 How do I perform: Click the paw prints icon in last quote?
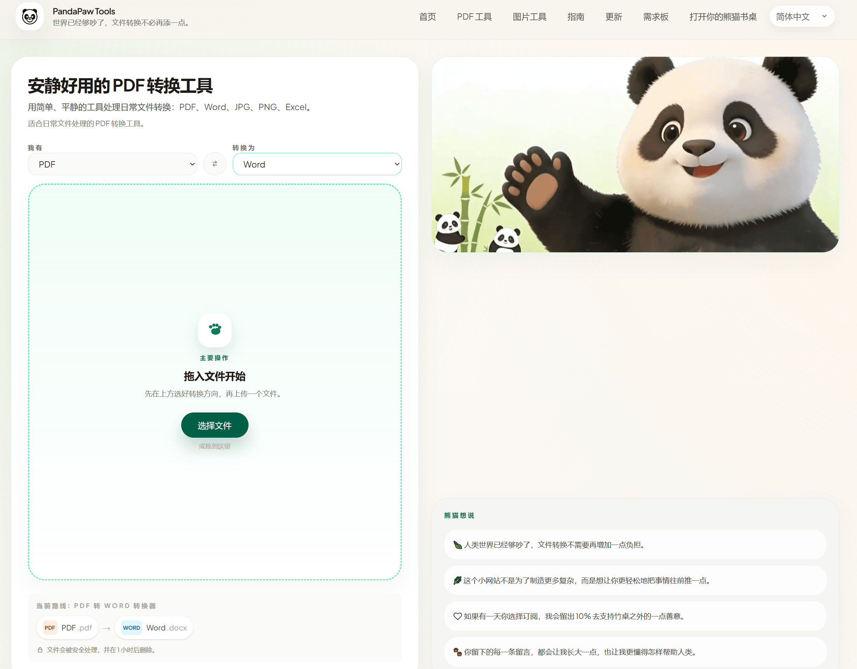[457, 652]
